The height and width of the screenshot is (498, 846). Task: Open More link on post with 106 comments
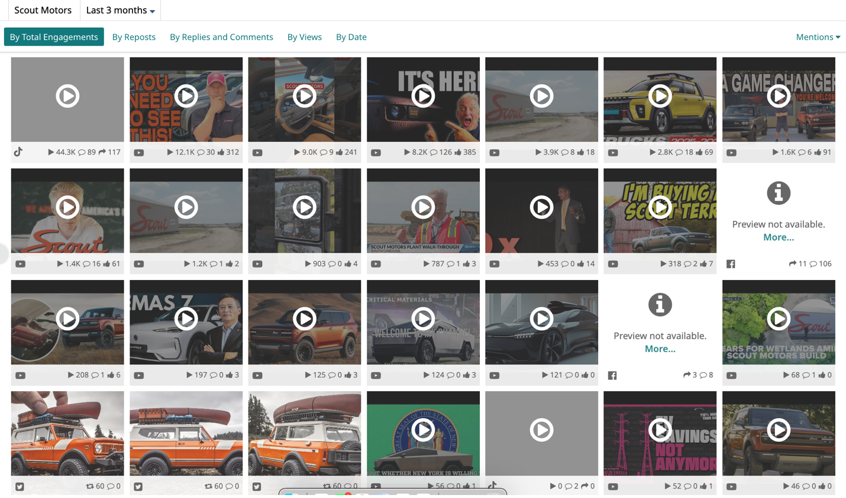[x=779, y=237]
